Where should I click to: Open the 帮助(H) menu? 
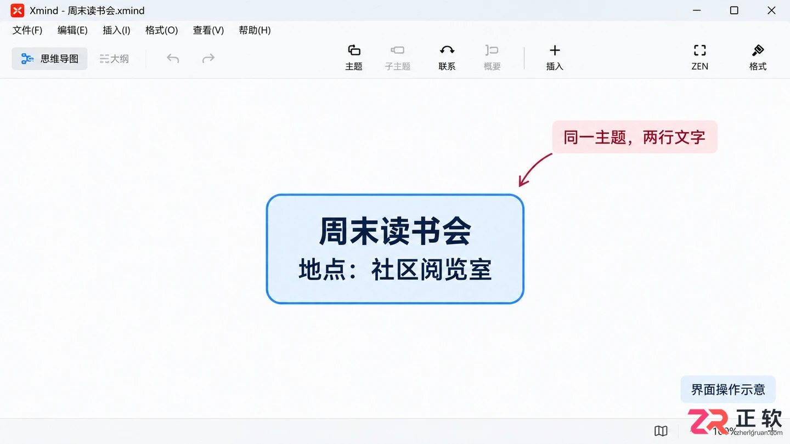coord(255,30)
